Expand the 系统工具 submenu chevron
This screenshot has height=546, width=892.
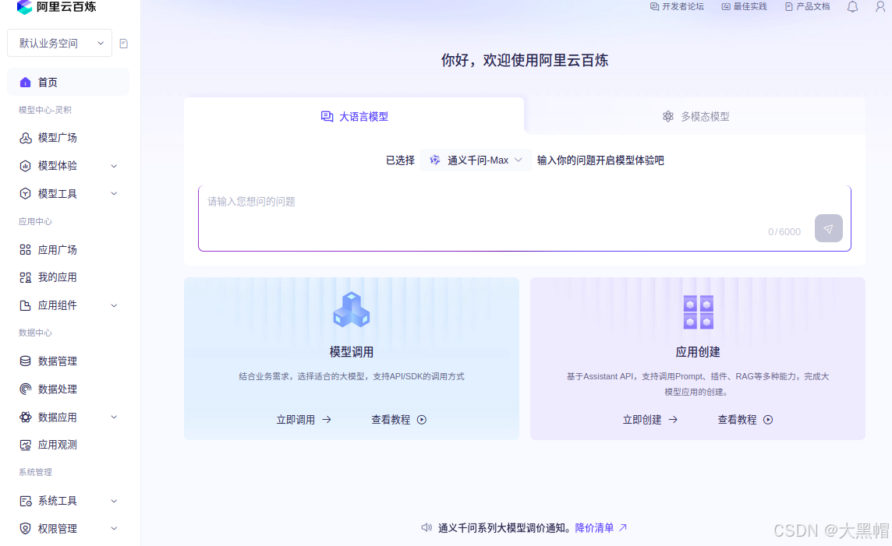pyautogui.click(x=114, y=501)
